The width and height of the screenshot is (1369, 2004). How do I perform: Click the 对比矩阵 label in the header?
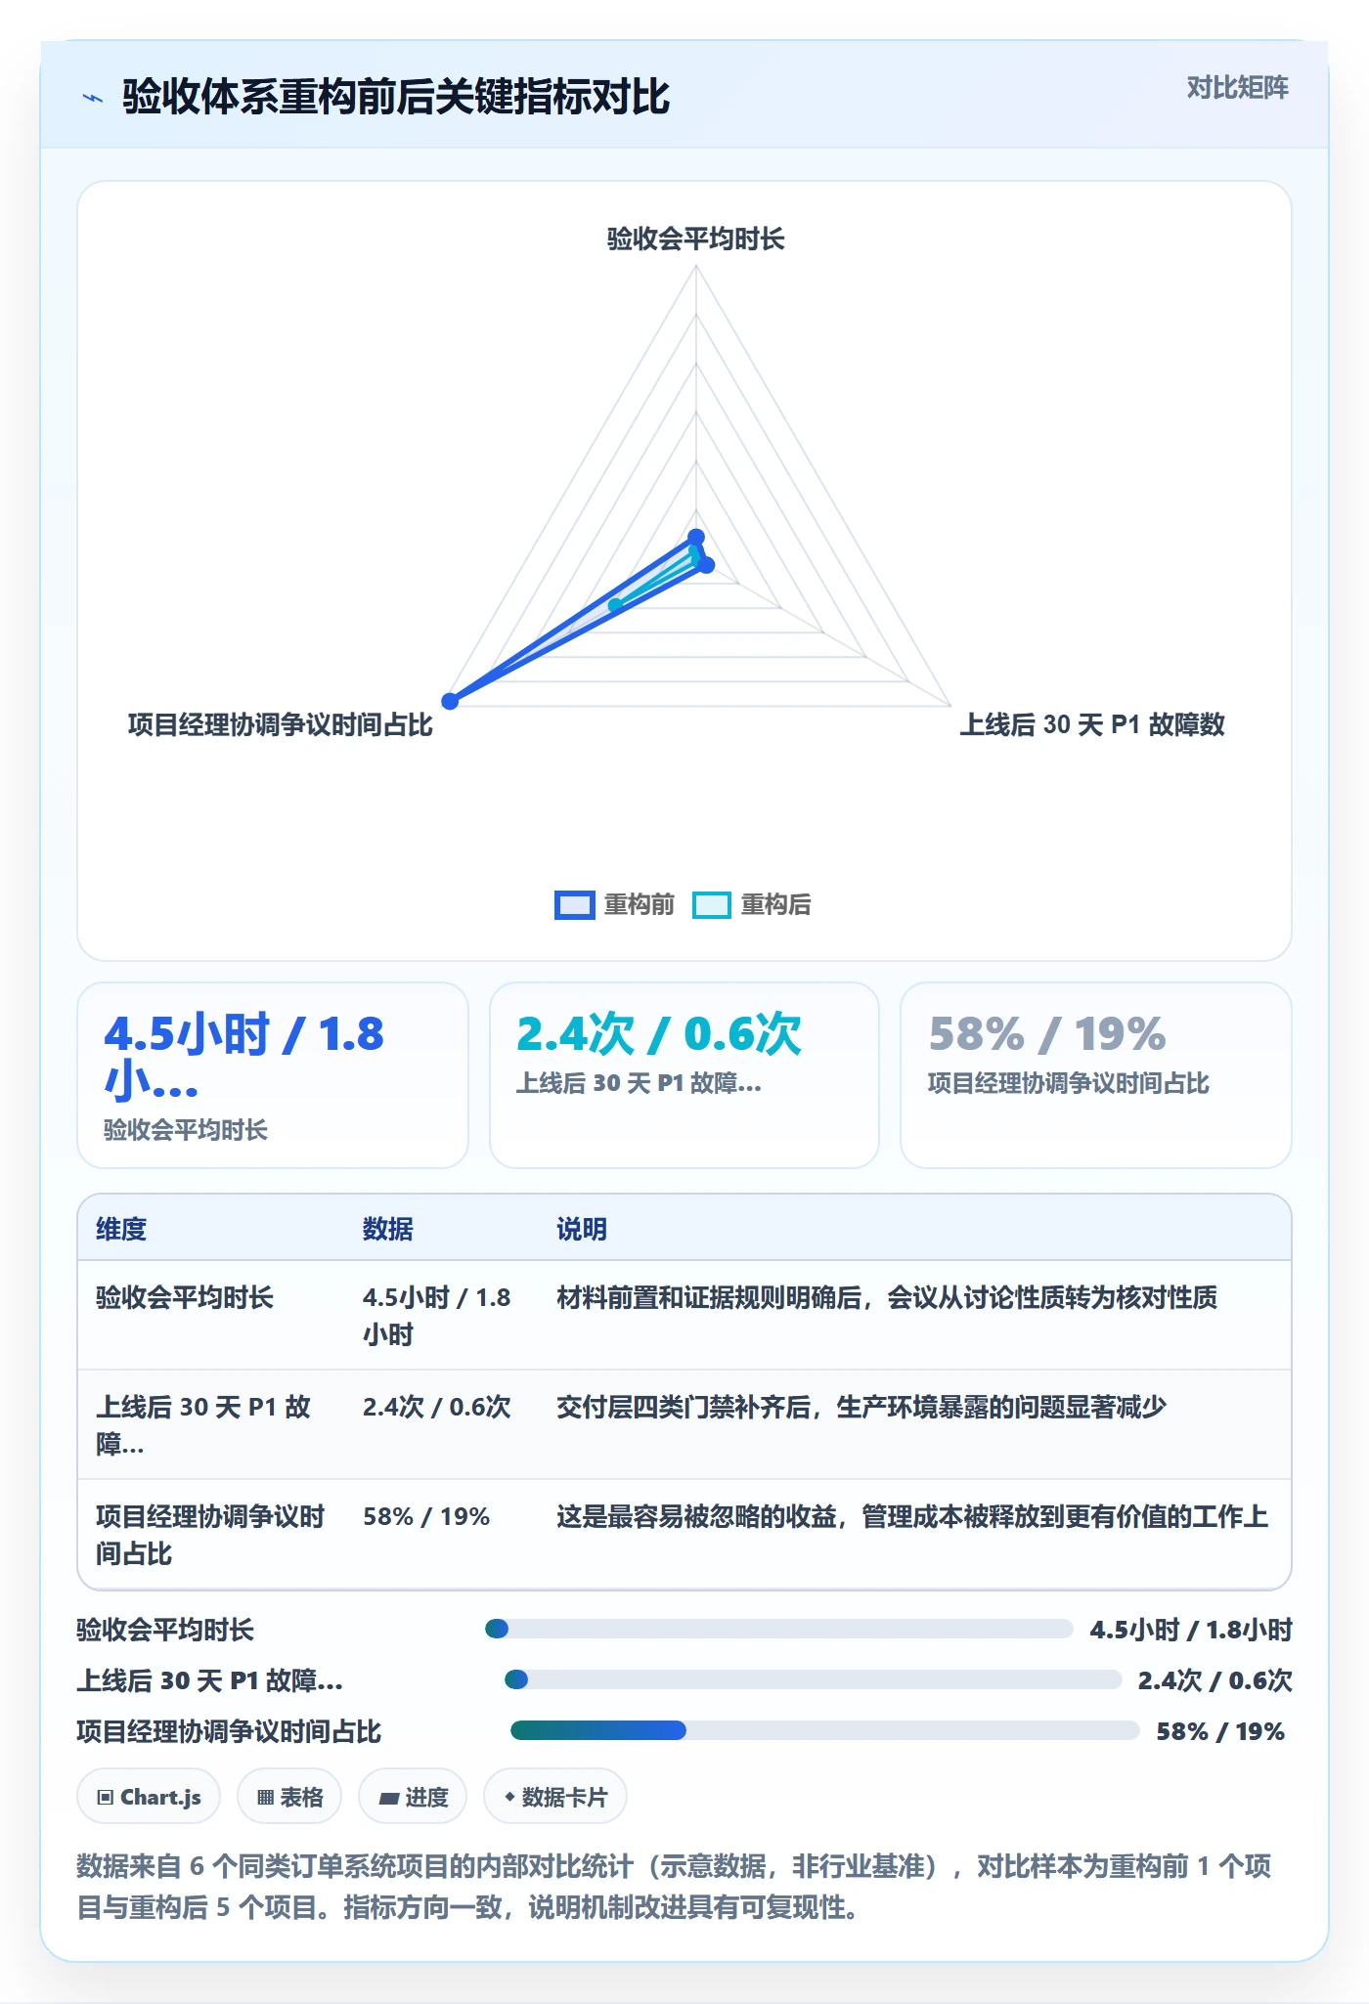point(1237,88)
